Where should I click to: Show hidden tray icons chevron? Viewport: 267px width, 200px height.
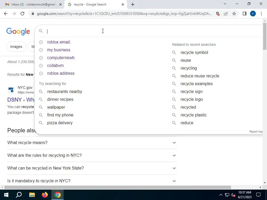tap(221, 195)
